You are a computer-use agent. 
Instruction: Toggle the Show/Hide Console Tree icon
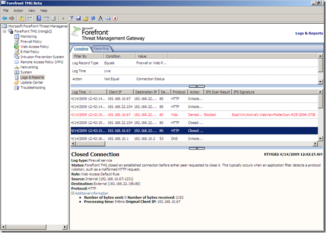click(29, 19)
